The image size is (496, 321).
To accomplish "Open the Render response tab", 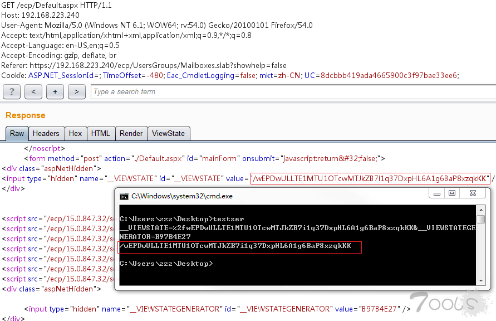I will coord(131,134).
